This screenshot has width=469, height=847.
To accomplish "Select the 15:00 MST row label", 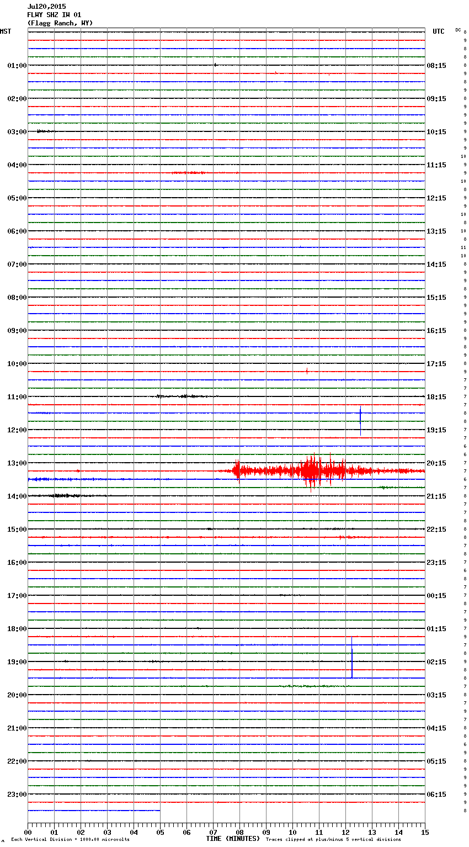I will 17,530.
